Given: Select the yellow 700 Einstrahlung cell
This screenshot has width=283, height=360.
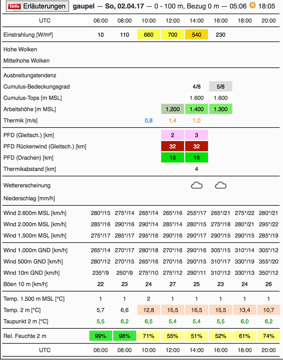Looking at the screenshot, I should coord(173,35).
